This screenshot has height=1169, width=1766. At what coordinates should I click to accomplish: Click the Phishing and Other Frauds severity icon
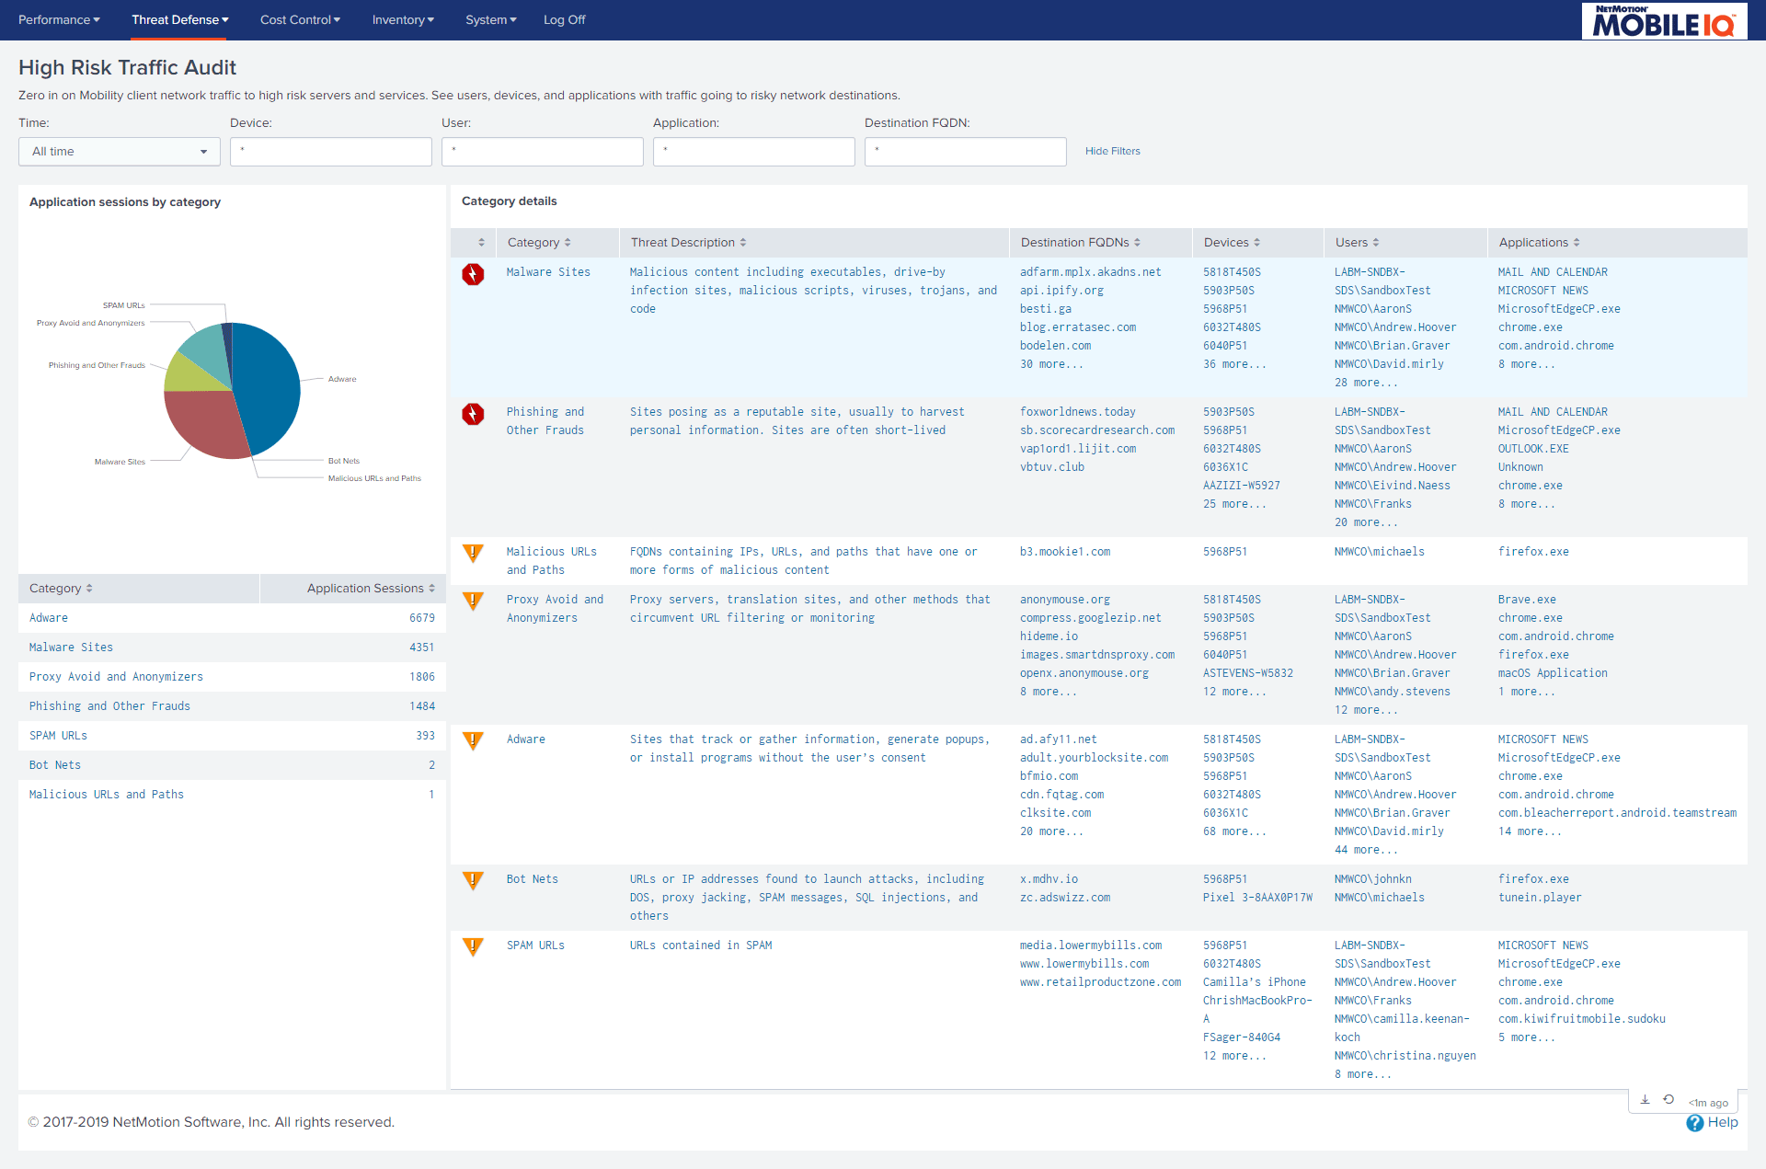pyautogui.click(x=473, y=414)
